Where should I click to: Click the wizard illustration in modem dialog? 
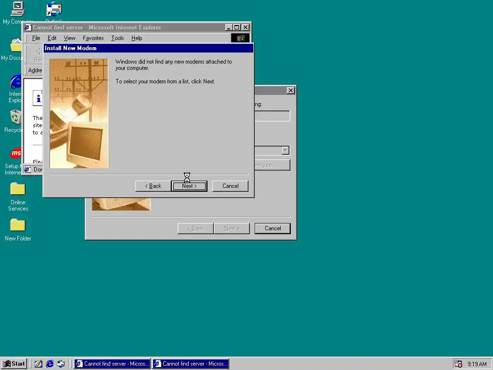tap(79, 114)
